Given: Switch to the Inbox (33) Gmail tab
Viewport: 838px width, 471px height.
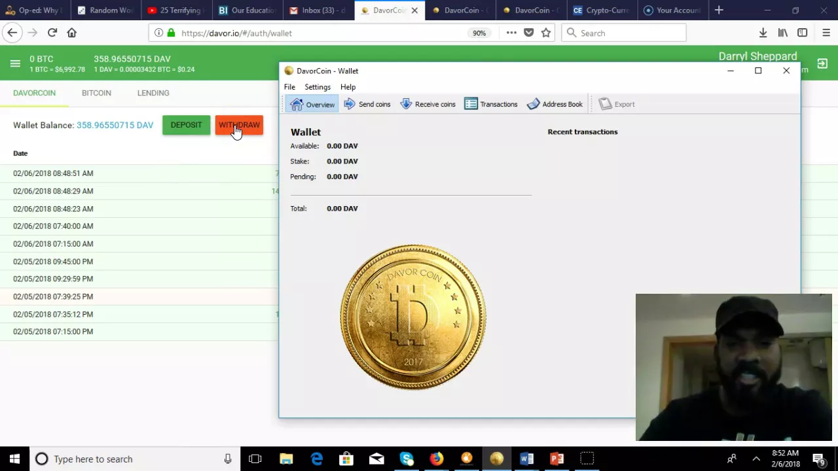Looking at the screenshot, I should (x=318, y=10).
